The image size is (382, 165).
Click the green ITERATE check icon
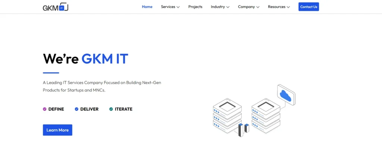tap(111, 109)
